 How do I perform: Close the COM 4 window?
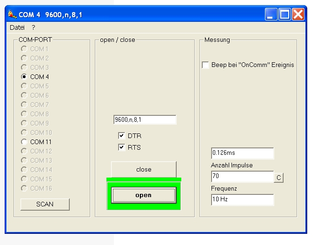coord(298,14)
